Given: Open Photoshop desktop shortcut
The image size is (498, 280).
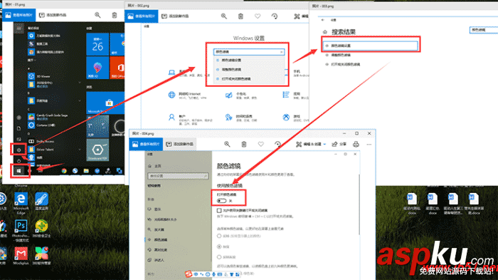Looking at the screenshot, I should point(21,230).
